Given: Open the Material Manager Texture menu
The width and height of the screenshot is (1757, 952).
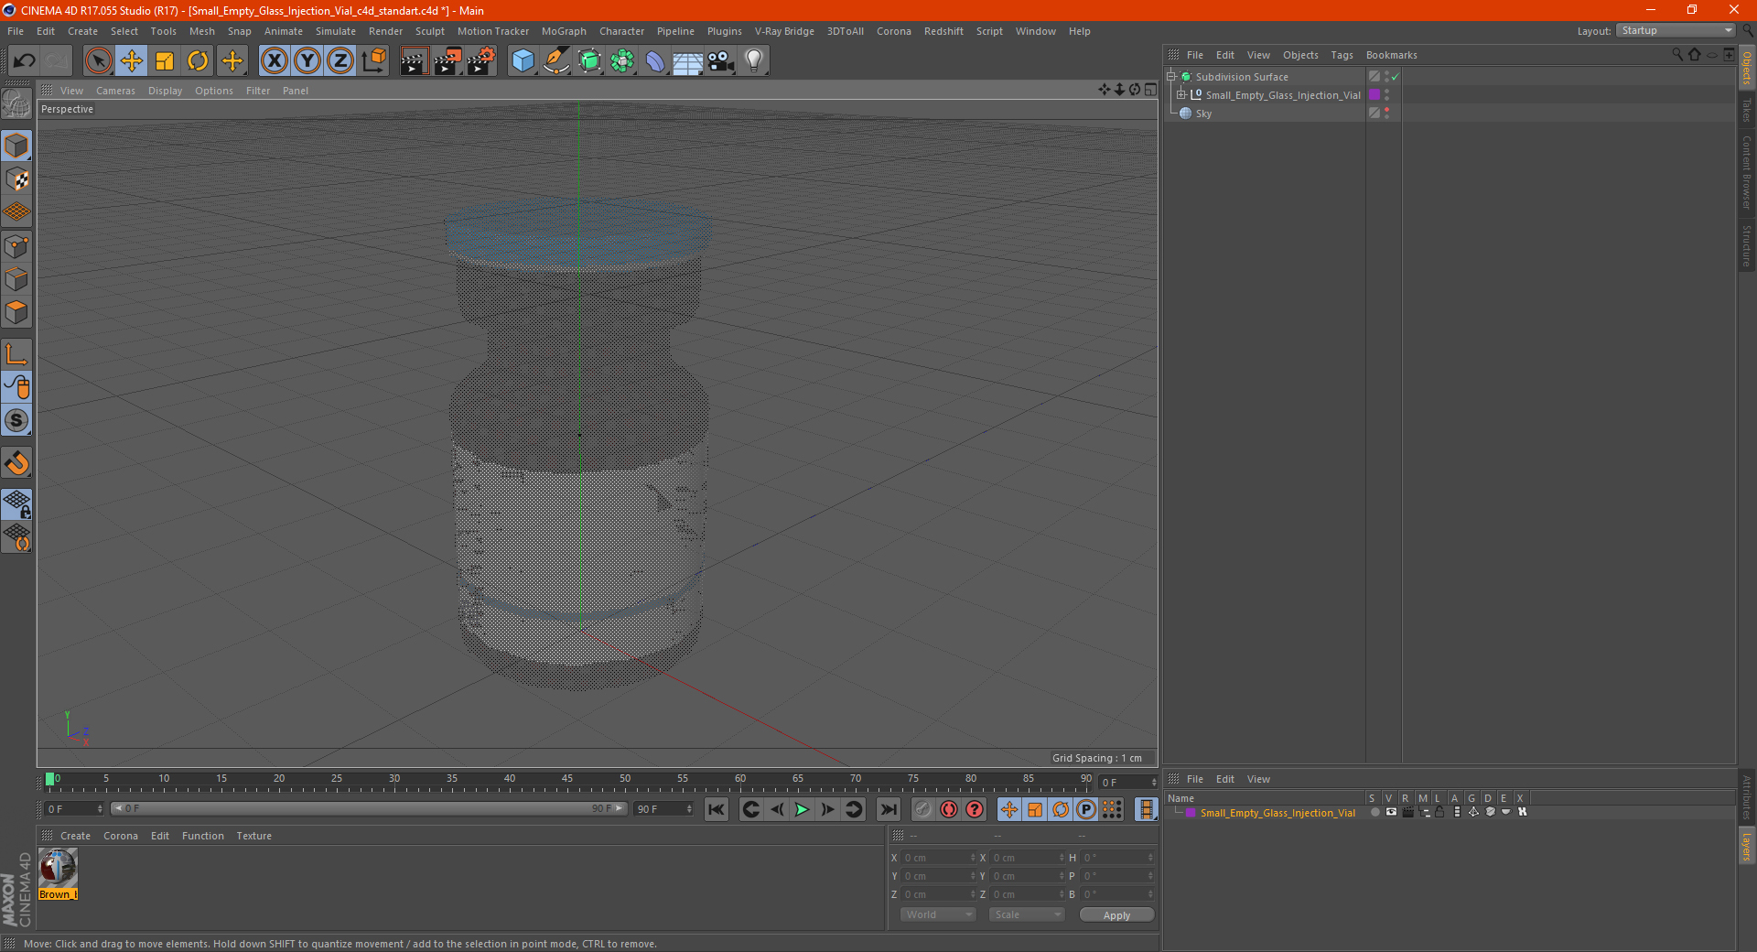Looking at the screenshot, I should (253, 836).
